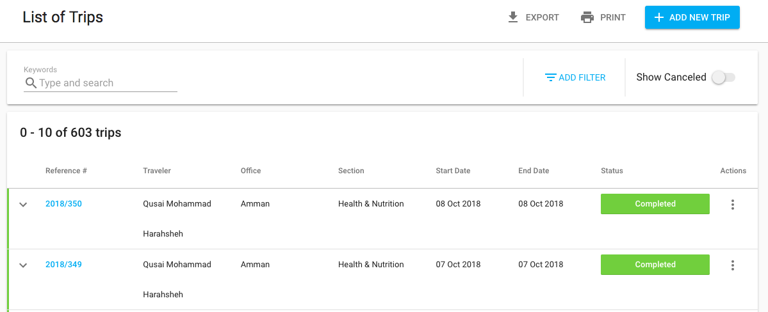
Task: Expand trip row 2018/350
Action: click(x=23, y=205)
